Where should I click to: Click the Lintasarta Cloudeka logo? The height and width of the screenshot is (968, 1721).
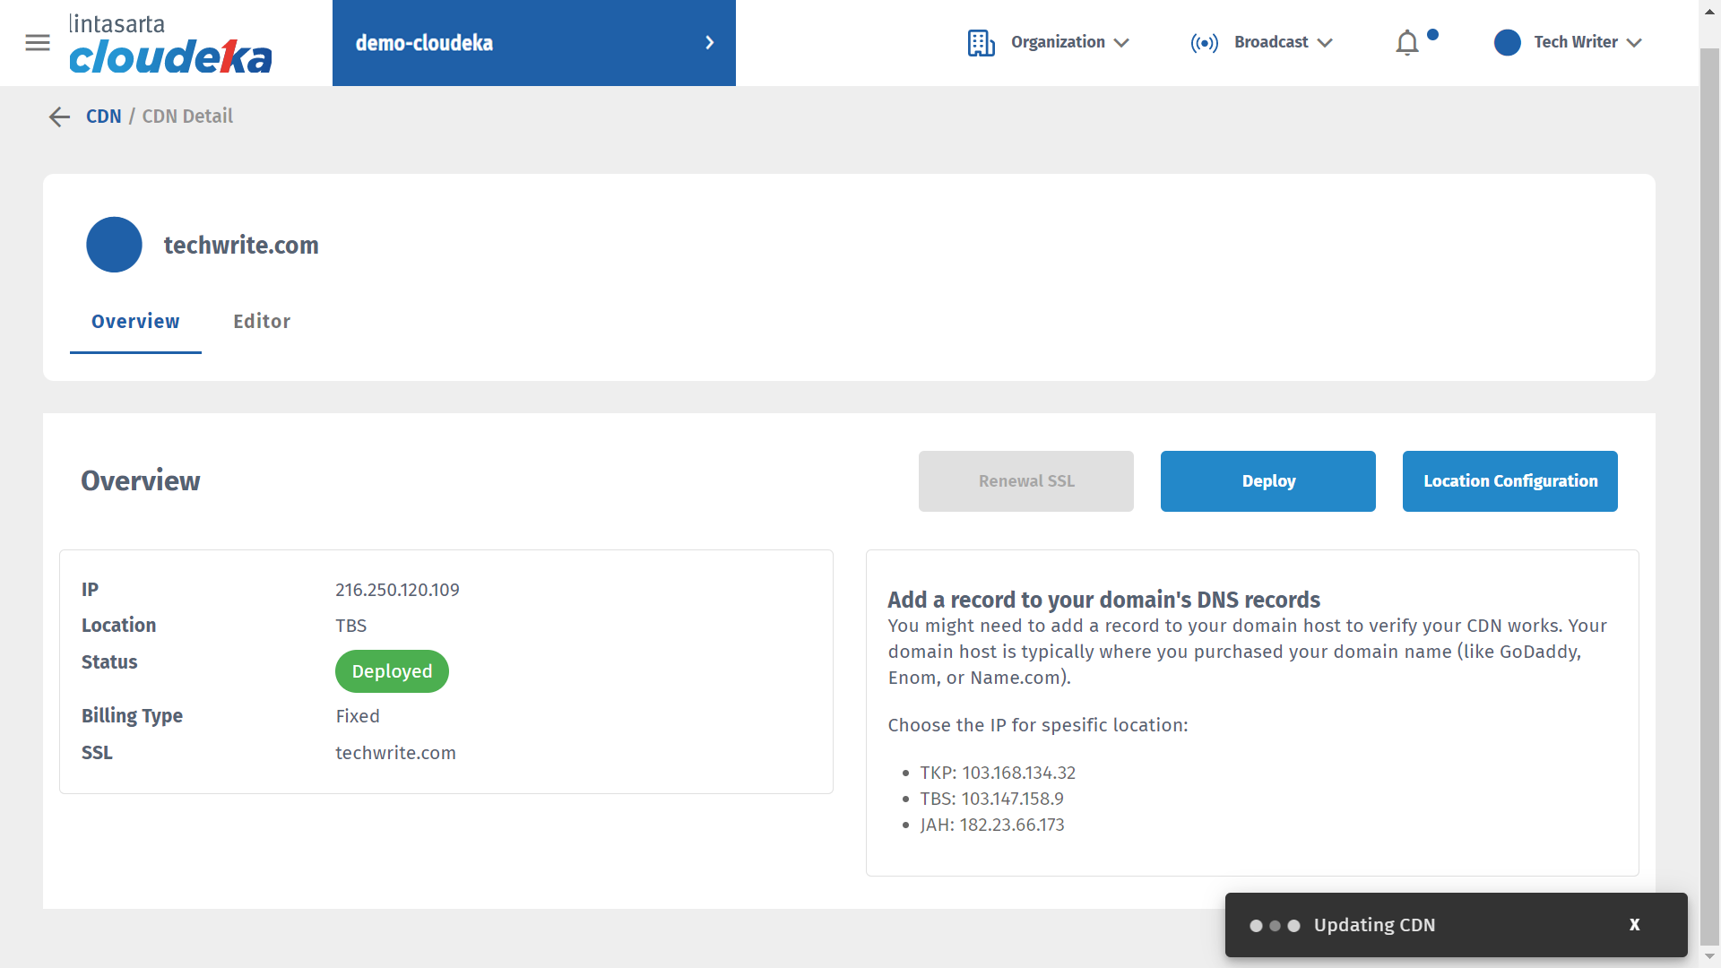170,45
